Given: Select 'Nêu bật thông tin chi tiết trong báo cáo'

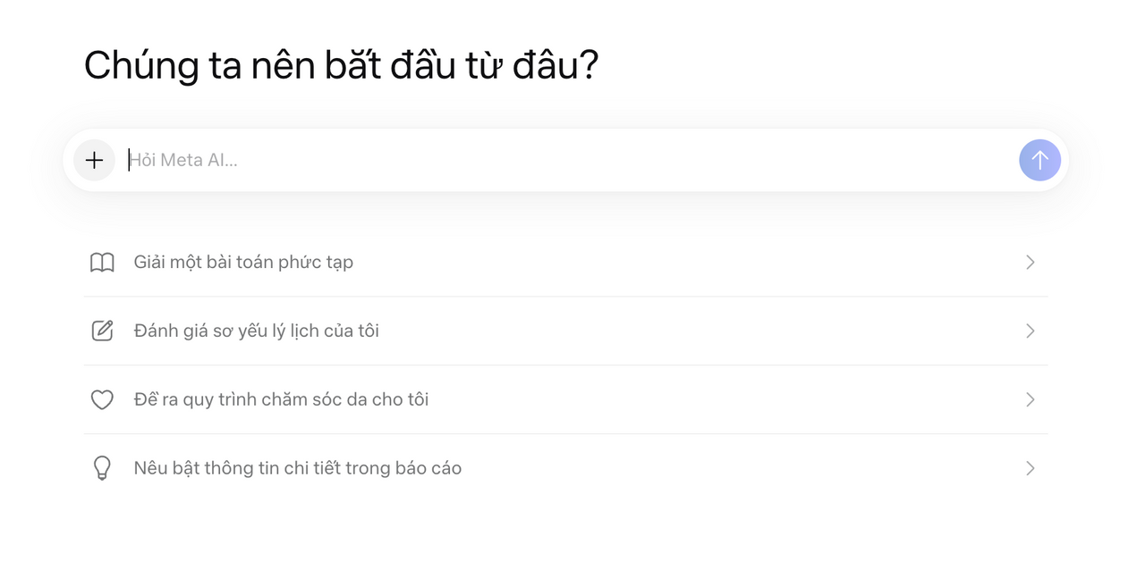Looking at the screenshot, I should (x=297, y=468).
